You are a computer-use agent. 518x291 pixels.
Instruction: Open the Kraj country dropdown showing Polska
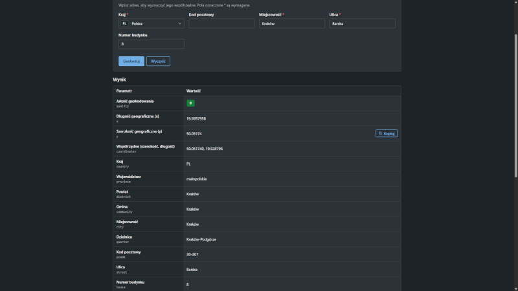point(152,23)
